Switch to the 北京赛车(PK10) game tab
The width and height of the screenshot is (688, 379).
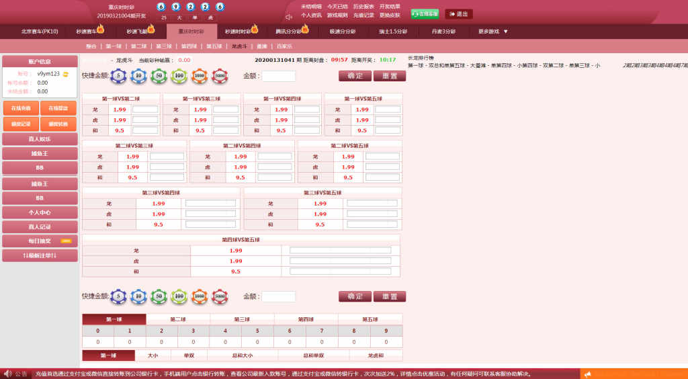(40, 32)
